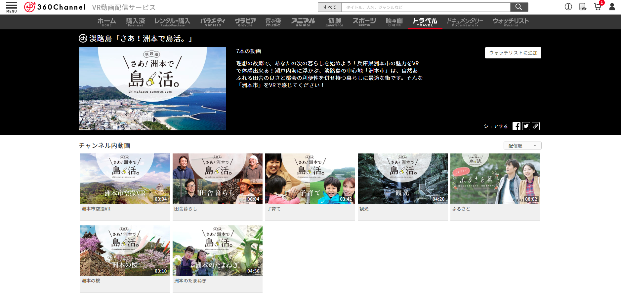Click the search text input field

click(x=426, y=7)
